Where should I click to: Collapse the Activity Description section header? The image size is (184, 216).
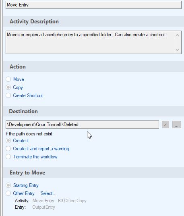point(93,21)
